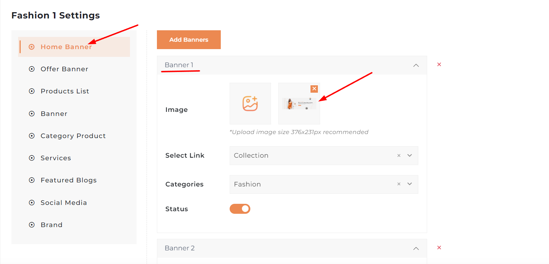
Task: Delete Banner 2 with red X icon
Action: (439, 248)
